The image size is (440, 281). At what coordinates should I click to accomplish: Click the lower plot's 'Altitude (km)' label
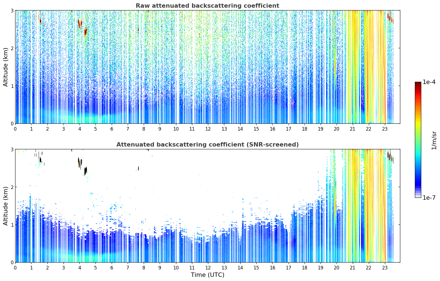point(6,206)
